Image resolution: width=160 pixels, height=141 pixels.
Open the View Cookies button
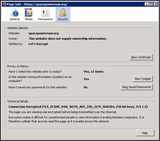pyautogui.click(x=143, y=79)
